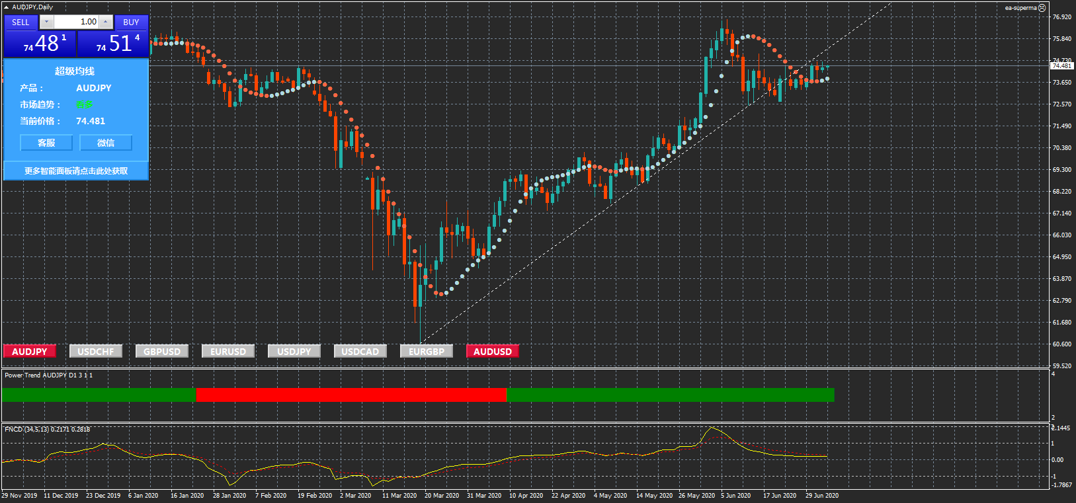Select the USDJPY symbol button
The image size is (1076, 503).
tap(294, 352)
